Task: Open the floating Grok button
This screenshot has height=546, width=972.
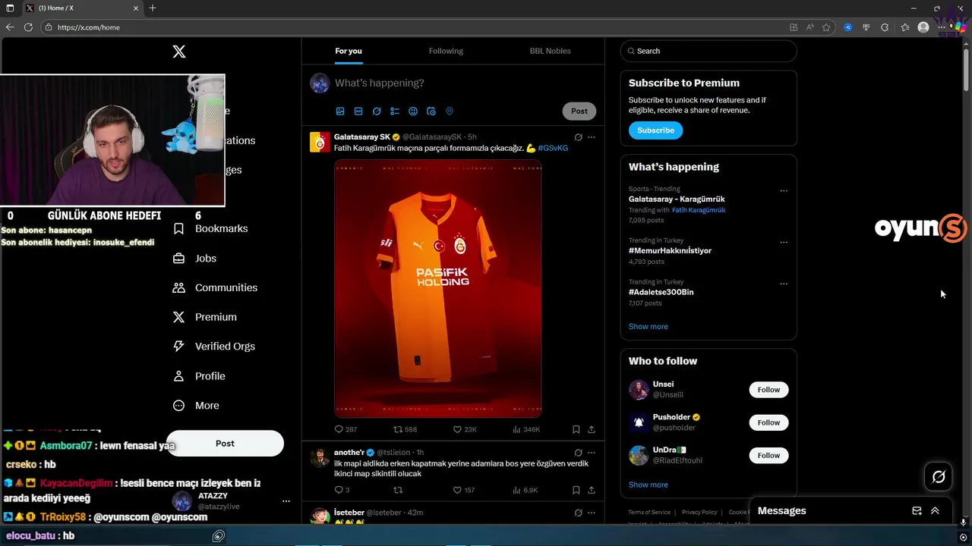Action: pos(939,476)
